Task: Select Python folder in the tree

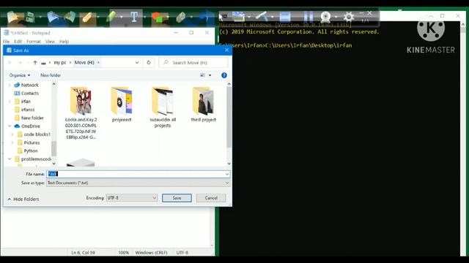Action: coord(31,151)
